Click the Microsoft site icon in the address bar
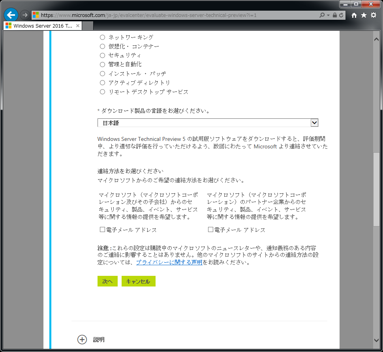Image resolution: width=383 pixels, height=352 pixels. coord(35,15)
